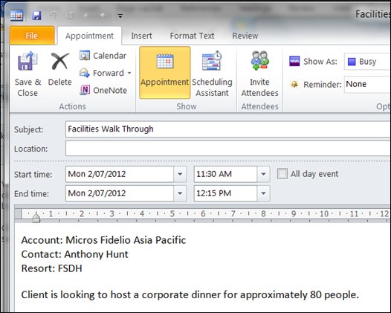Click the Reminder bell icon

click(x=294, y=84)
